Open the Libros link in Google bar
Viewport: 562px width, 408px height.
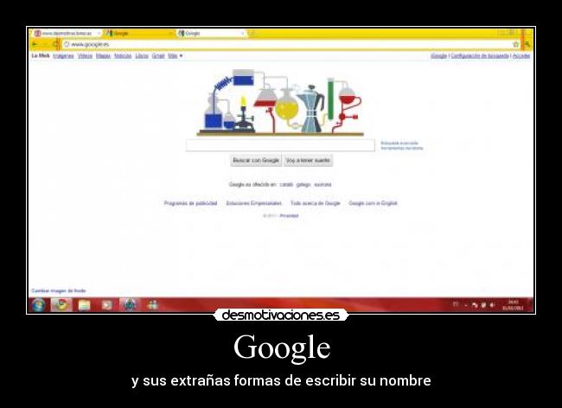click(142, 56)
